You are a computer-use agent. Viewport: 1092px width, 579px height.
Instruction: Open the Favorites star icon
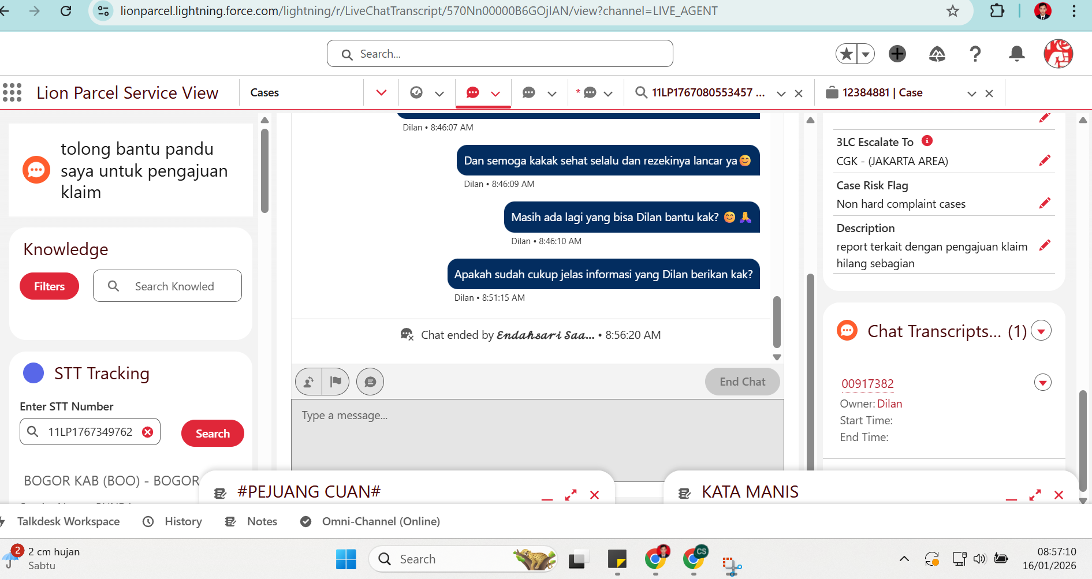click(x=847, y=54)
